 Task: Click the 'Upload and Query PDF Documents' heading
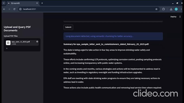tap(17, 29)
